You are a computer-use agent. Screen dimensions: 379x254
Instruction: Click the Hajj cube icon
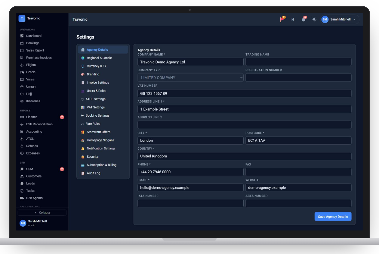coord(22,94)
